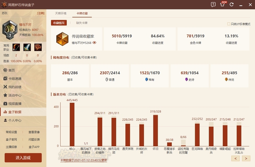Click the 盒子APP link
This screenshot has height=167, width=255.
34,147
